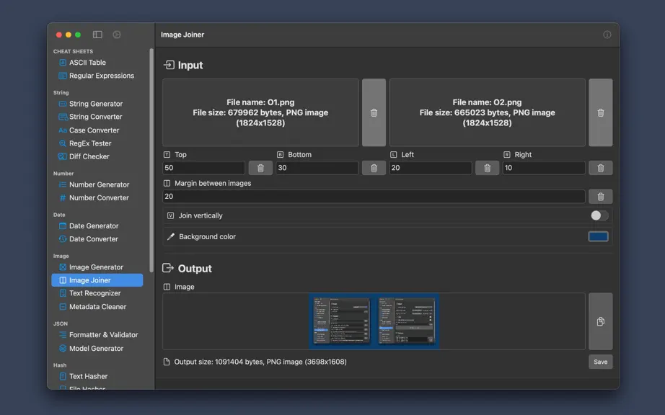
Task: Click the Top margin input field
Action: (203, 168)
